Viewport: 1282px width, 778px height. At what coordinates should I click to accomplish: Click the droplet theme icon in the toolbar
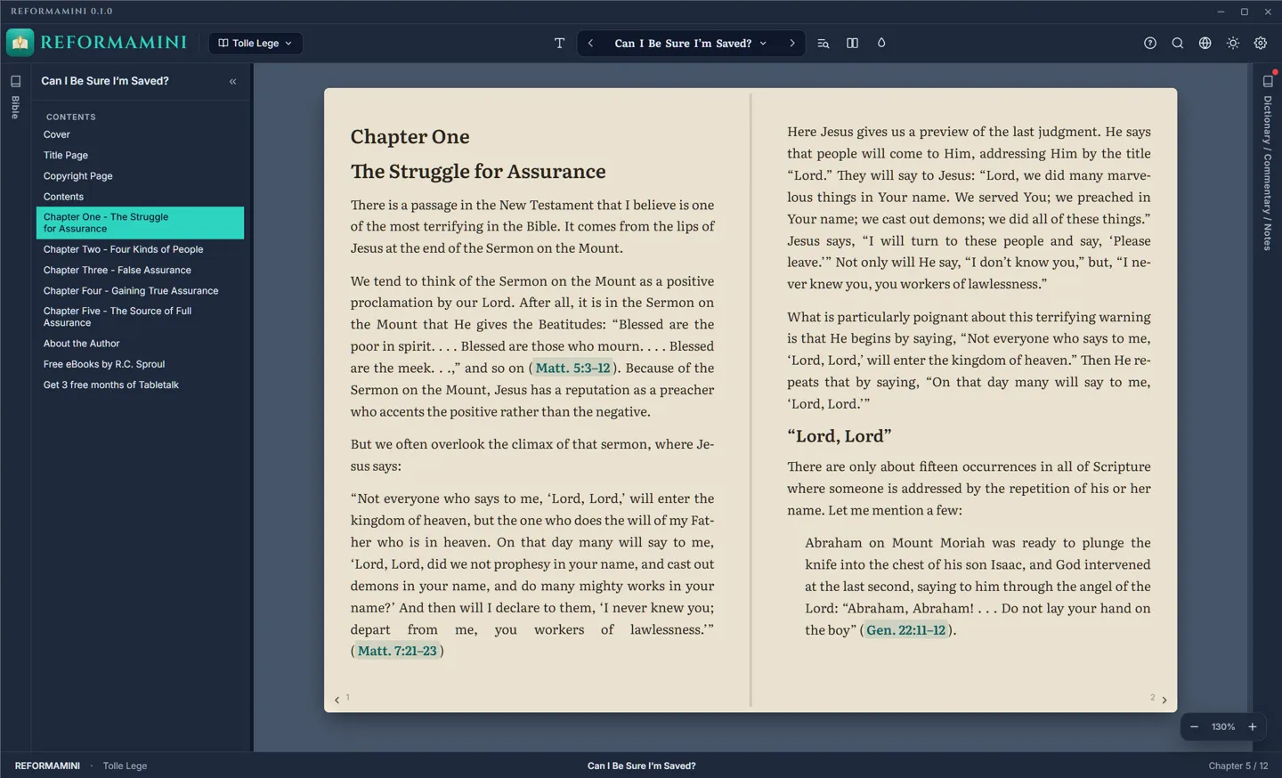tap(881, 43)
